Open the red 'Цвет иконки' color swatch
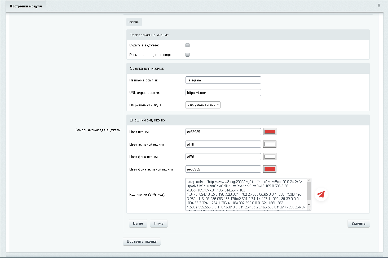This screenshot has height=258, width=388. coord(270,132)
